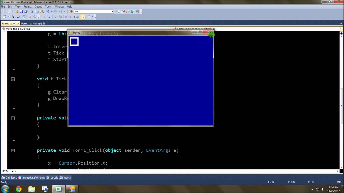Open the Project menu

[27, 6]
